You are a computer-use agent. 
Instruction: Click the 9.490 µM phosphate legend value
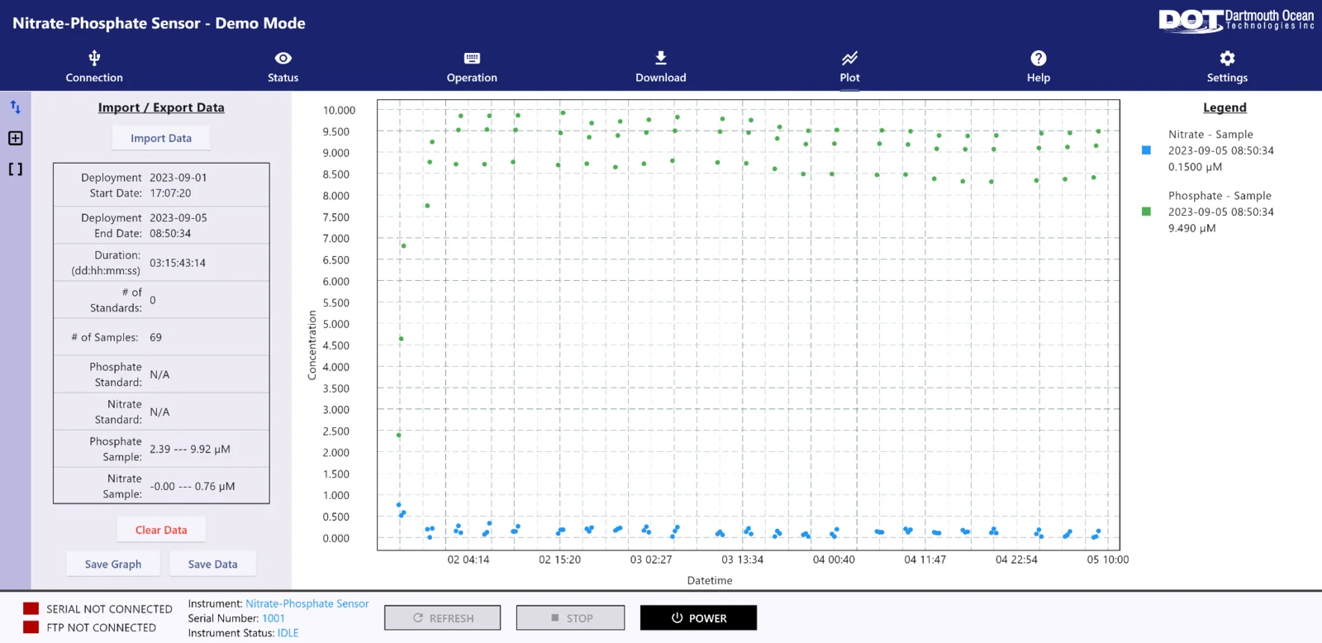[x=1191, y=228]
